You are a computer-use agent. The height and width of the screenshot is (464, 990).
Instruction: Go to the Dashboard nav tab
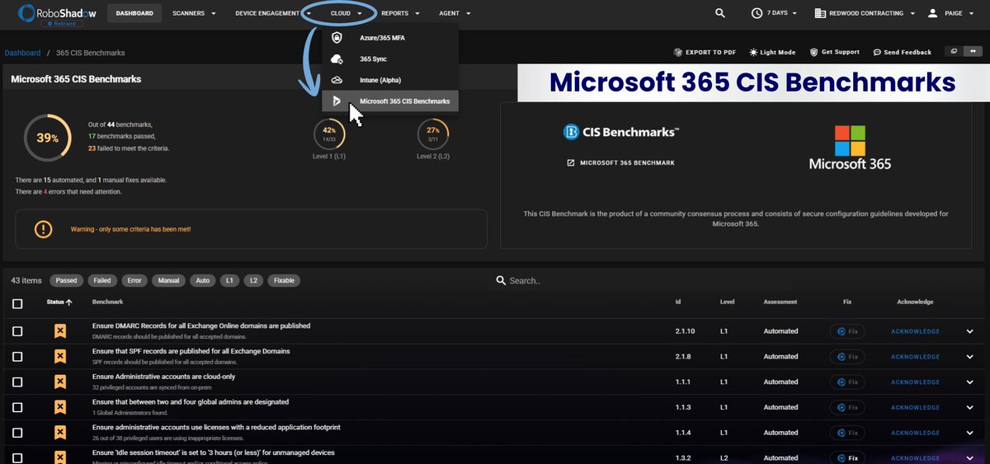(134, 13)
